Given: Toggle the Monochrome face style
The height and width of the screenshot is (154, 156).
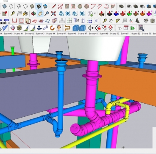Looking at the screenshot, I should (x=45, y=6).
